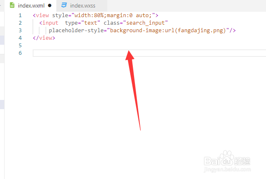Click fangdajing.png in the url value

(201, 31)
